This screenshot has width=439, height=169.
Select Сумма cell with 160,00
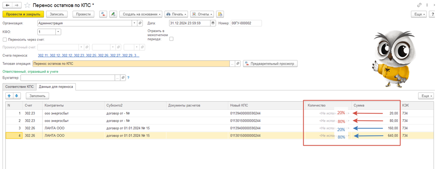coord(375,128)
